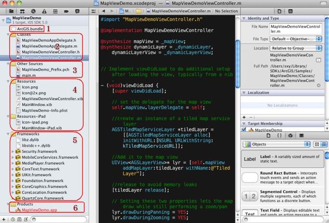Viewport: 329px width, 223px height.
Task: Filter recently edited files clock icon
Action: (x=13, y=219)
